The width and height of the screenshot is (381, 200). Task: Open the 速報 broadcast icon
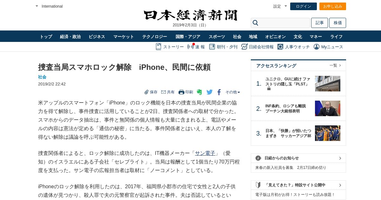tap(190, 47)
